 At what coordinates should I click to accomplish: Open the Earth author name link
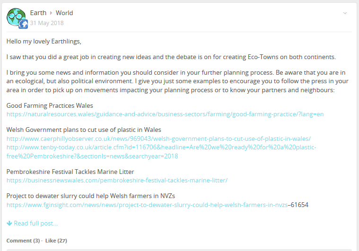[x=38, y=13]
